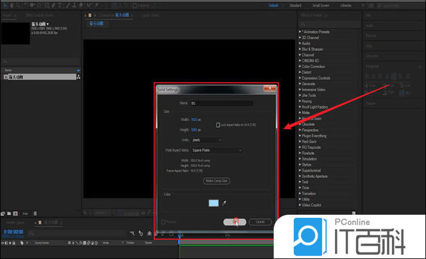The width and height of the screenshot is (426, 259).
Task: Click the Name field containing BG
Action: coord(221,104)
